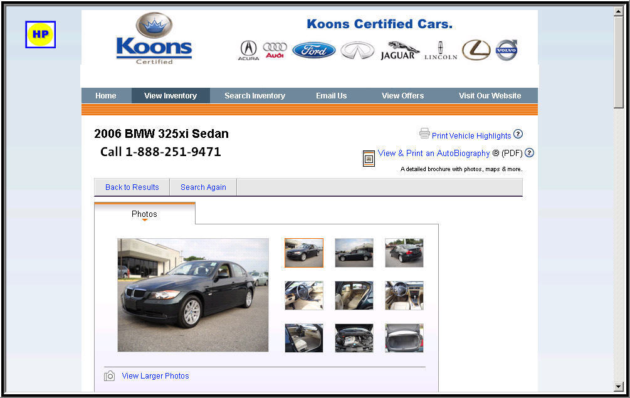Click the Back to Results link

(132, 187)
